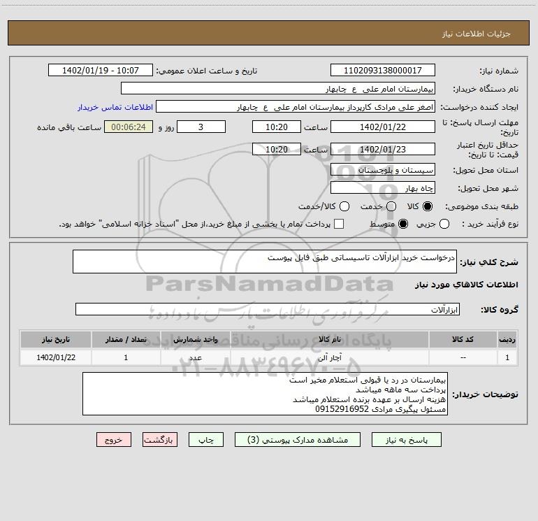Viewport: 538px width, 521px height.
Task: Click the price validity date 1402/01/23 field
Action: tap(383, 150)
